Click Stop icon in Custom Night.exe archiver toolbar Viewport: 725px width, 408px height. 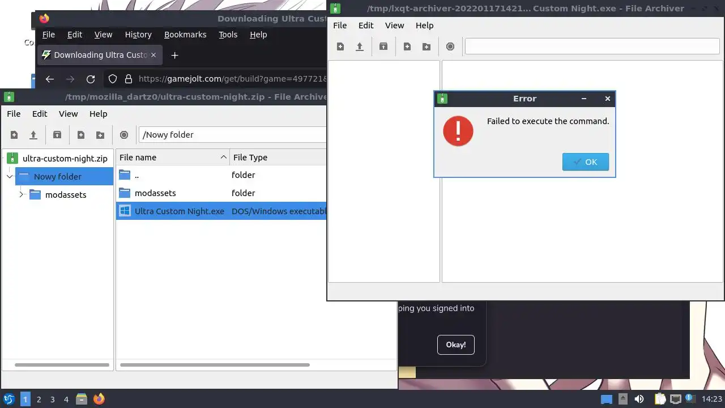pyautogui.click(x=450, y=46)
